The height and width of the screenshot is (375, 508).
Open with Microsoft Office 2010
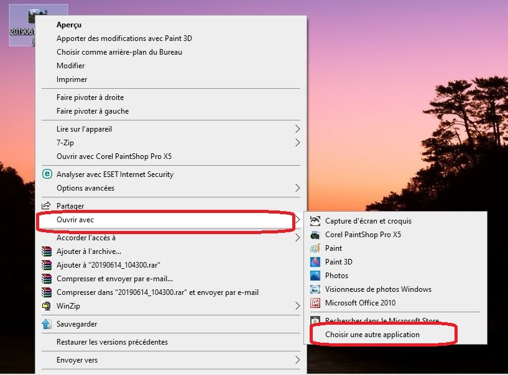(x=395, y=303)
